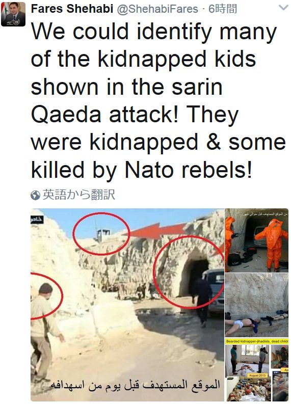Click the circled watchtower in the photo
Image resolution: width=291 pixels, height=404 pixels.
coord(101,234)
